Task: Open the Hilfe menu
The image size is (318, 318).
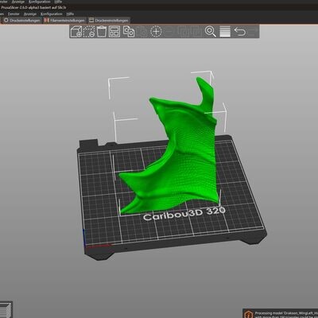Action: (x=70, y=14)
